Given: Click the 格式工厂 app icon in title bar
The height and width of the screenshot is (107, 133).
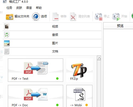Looking at the screenshot, I should [x=5, y=2].
